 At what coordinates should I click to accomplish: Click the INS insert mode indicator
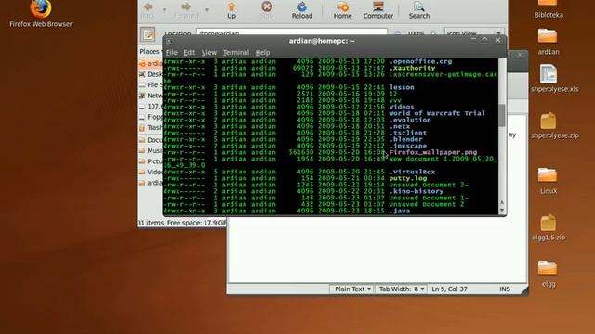tap(504, 289)
